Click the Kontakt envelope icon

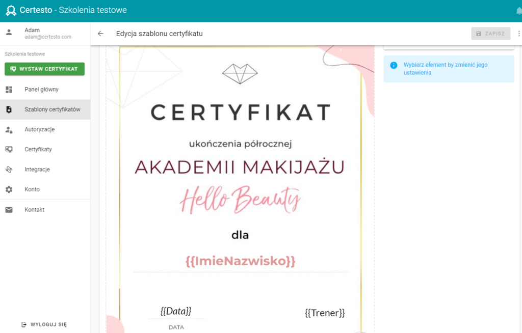[x=9, y=210]
